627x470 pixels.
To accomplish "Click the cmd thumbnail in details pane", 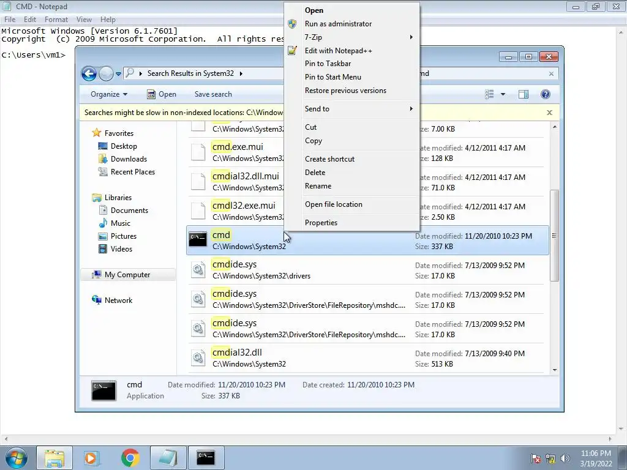I will click(103, 390).
